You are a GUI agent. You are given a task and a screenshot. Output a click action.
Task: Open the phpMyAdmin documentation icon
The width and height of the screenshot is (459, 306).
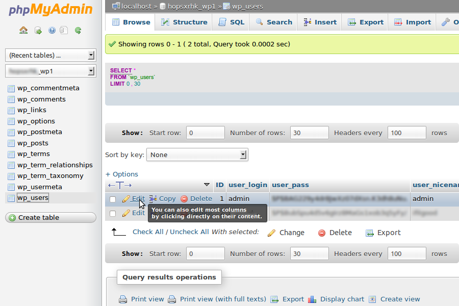click(52, 30)
